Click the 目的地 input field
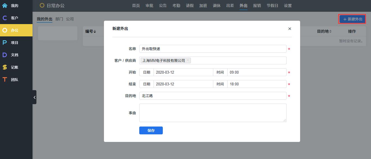The image size is (371, 159). pyautogui.click(x=213, y=96)
